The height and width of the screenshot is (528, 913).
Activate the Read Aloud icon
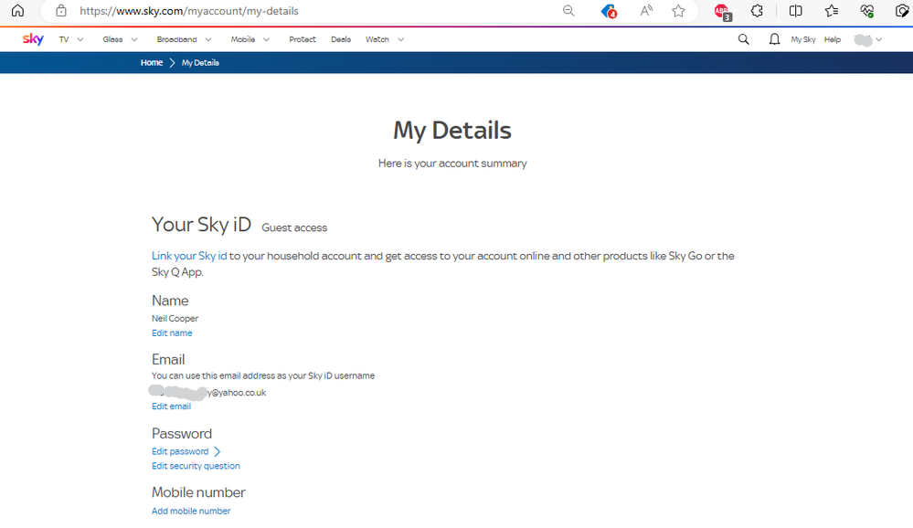(x=646, y=10)
